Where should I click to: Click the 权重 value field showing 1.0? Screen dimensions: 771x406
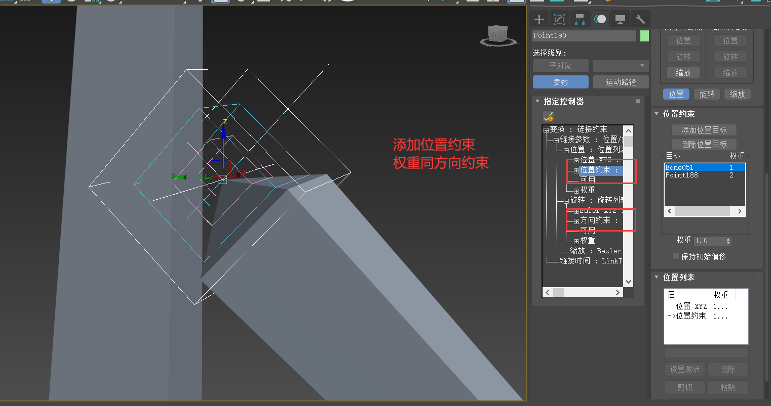(x=710, y=241)
